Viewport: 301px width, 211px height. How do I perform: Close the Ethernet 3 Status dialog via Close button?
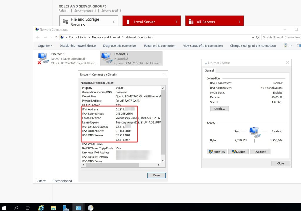click(280, 163)
